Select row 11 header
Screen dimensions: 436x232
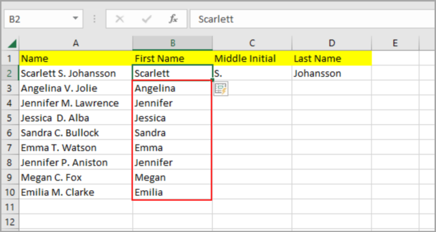point(10,207)
